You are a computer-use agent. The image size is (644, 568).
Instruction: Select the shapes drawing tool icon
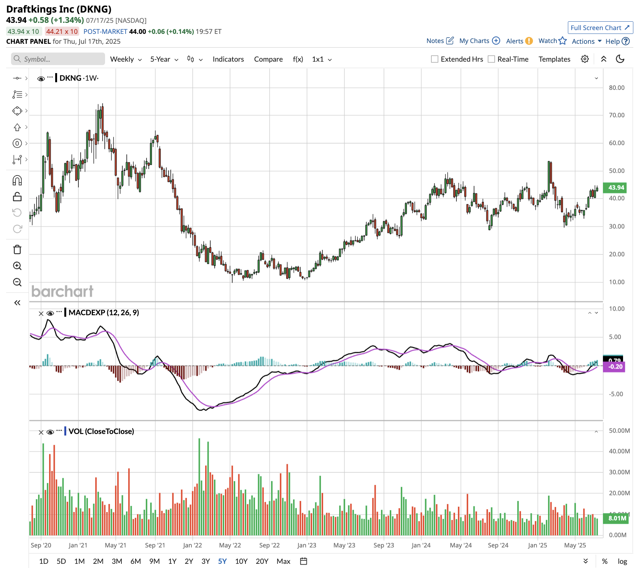pos(17,111)
